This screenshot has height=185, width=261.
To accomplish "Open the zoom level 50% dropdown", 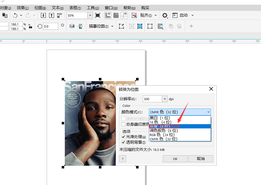I will click(x=90, y=16).
